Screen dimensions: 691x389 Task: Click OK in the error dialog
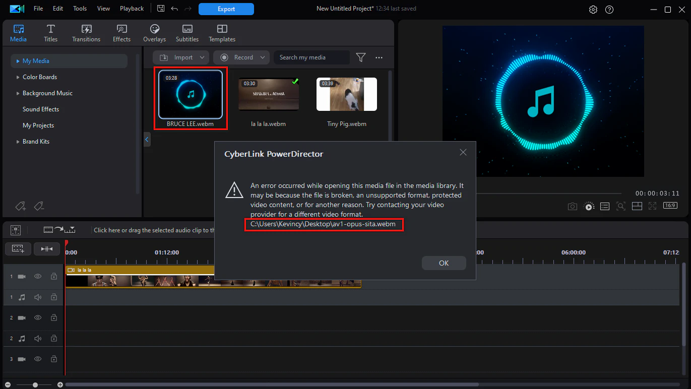pyautogui.click(x=444, y=263)
